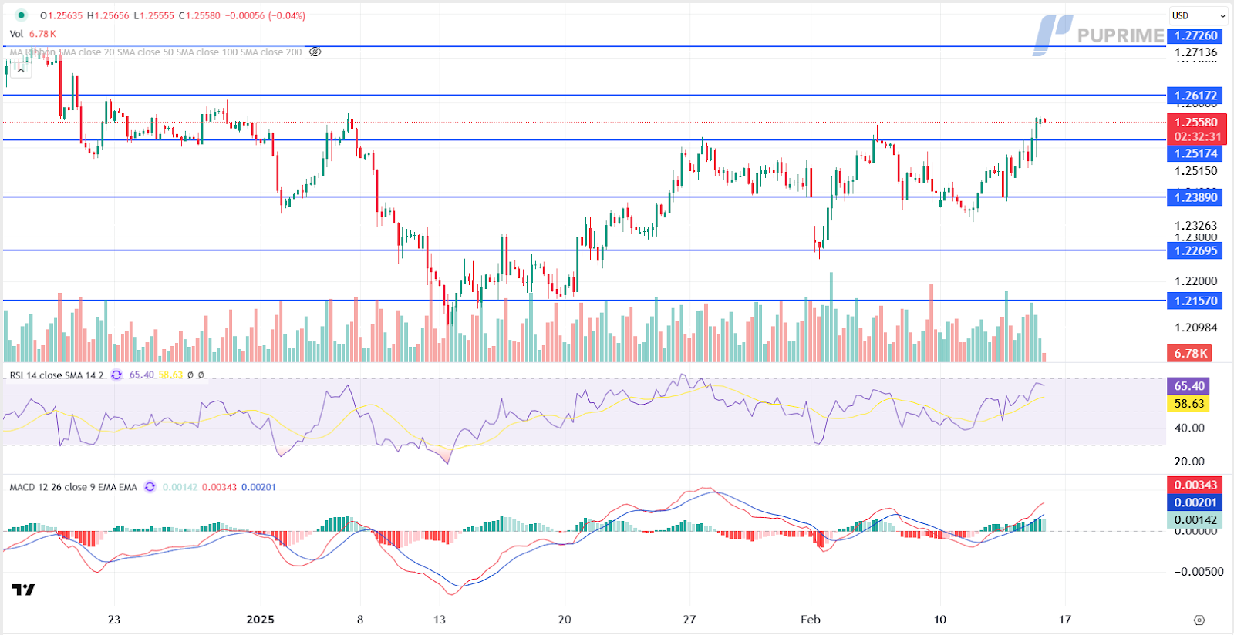Select the 1.23890 horizontal line price label
The height and width of the screenshot is (635, 1234).
tap(1195, 197)
